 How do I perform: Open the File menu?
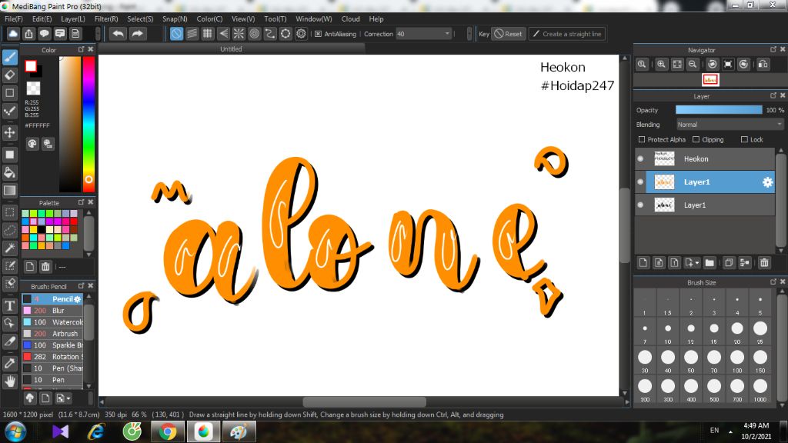[x=14, y=19]
